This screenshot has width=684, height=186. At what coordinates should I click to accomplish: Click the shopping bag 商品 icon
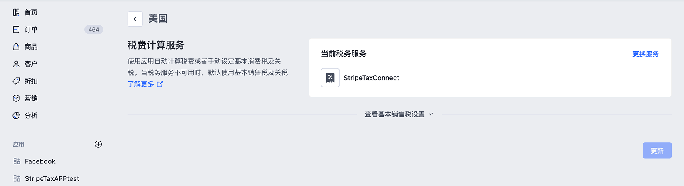(x=16, y=47)
